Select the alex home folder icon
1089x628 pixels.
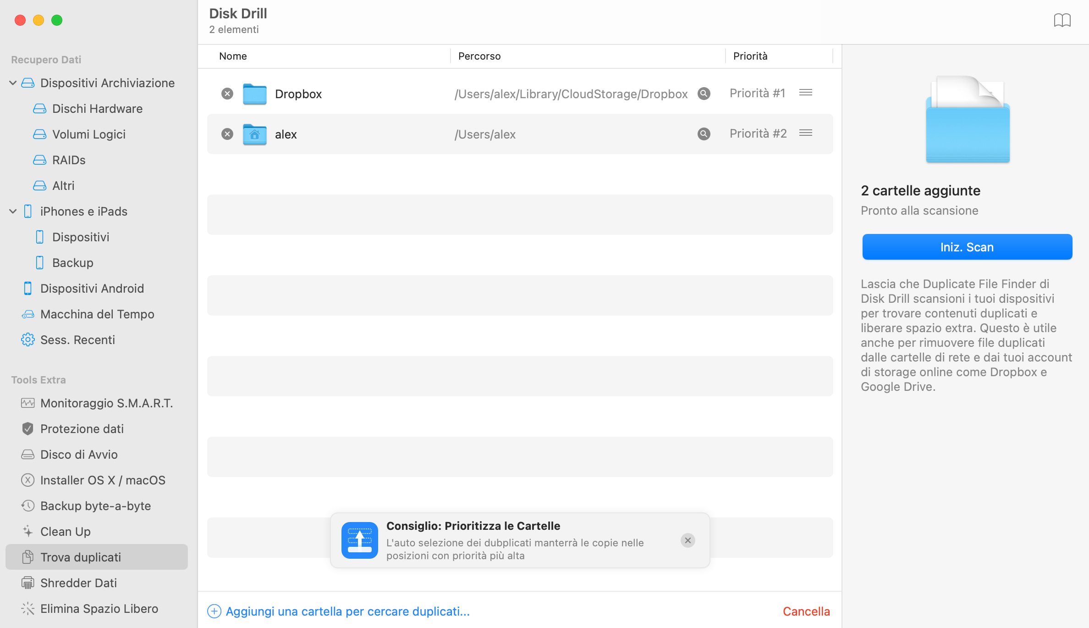[255, 134]
